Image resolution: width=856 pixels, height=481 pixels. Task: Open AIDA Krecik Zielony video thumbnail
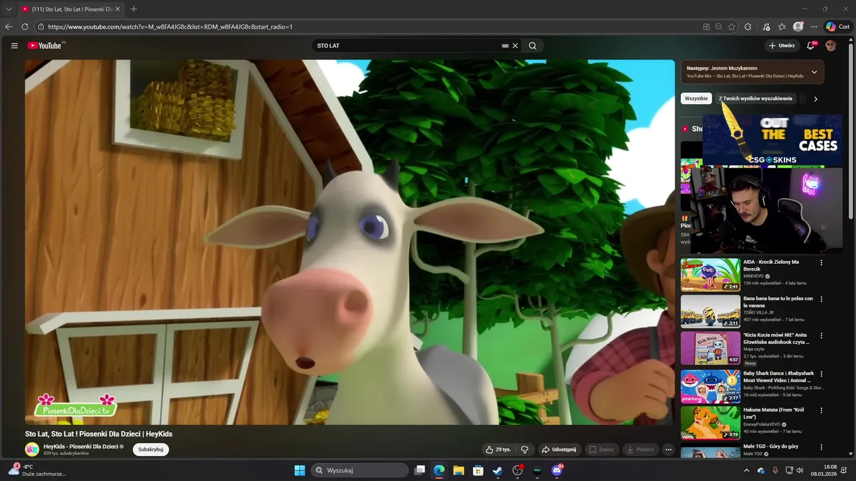pos(710,275)
